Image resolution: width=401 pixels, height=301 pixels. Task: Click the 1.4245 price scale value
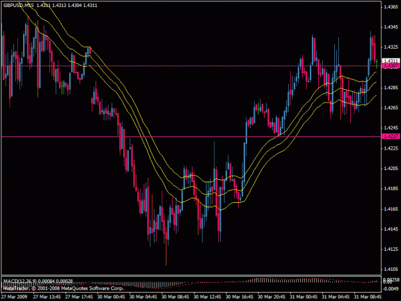tap(391, 128)
